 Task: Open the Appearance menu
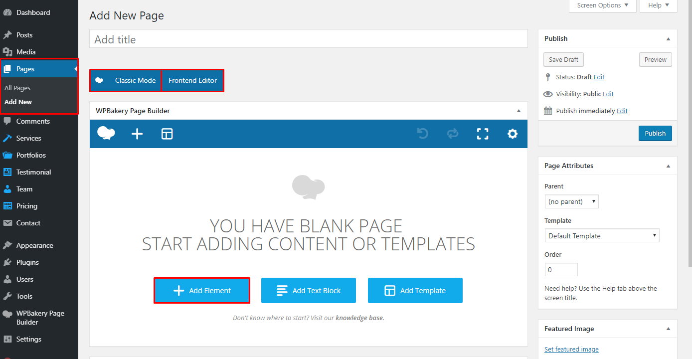click(x=39, y=245)
